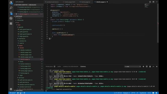Open details.module.ts in file tree
The image size is (167, 94).
point(26,50)
